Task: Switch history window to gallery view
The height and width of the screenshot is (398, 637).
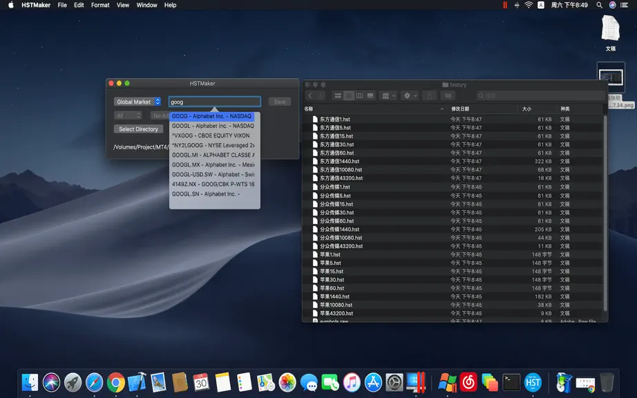Action: (x=370, y=96)
